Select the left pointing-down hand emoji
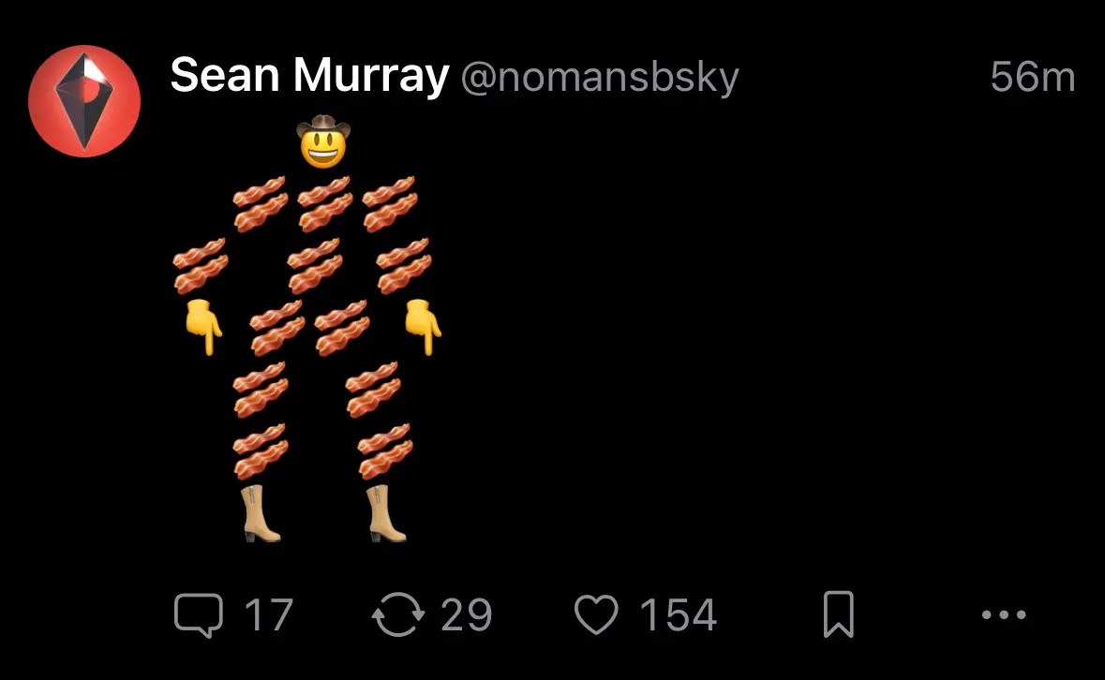1105x680 pixels. (203, 327)
